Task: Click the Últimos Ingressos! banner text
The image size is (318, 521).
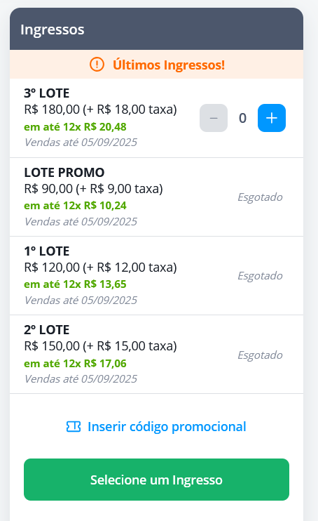Action: (x=169, y=65)
